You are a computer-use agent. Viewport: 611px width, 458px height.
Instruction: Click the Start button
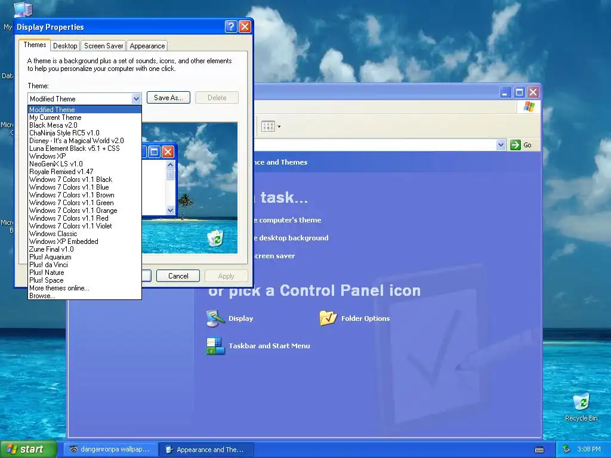(29, 449)
